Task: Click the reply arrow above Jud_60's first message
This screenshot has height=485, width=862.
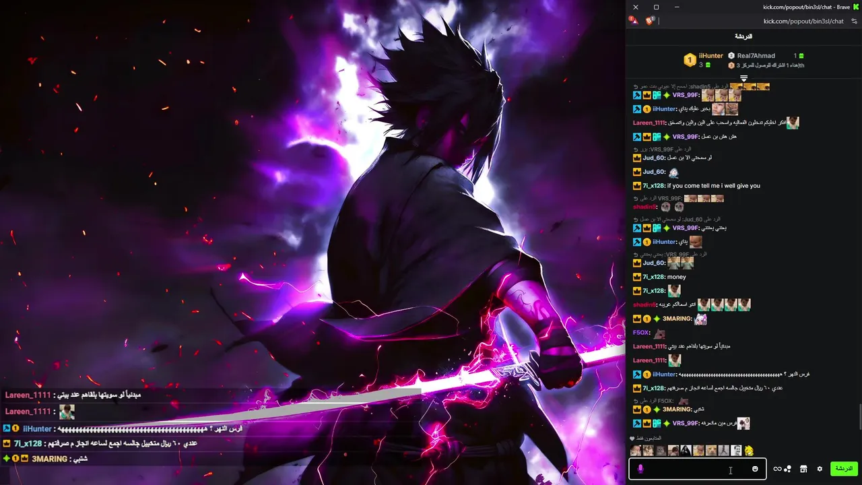Action: (x=635, y=150)
